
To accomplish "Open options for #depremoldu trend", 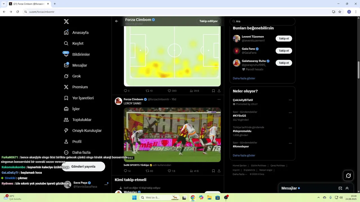I will coord(290,128).
